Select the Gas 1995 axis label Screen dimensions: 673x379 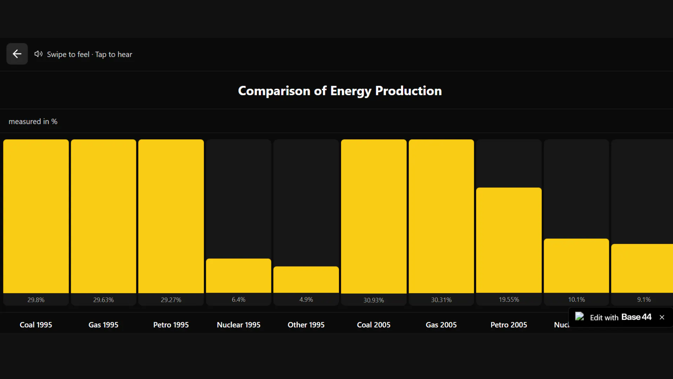pyautogui.click(x=103, y=325)
